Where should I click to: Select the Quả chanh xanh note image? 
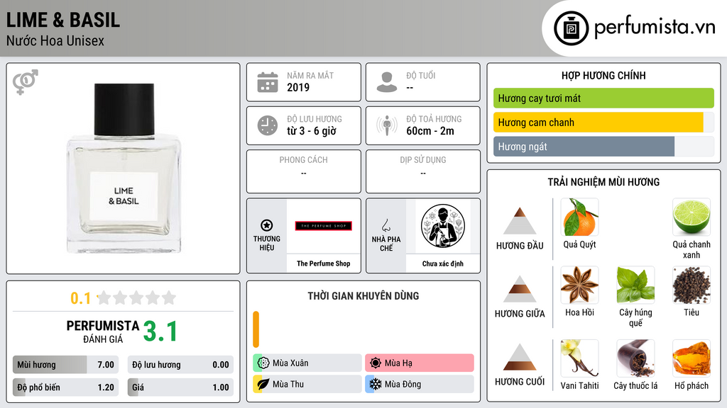[692, 217]
